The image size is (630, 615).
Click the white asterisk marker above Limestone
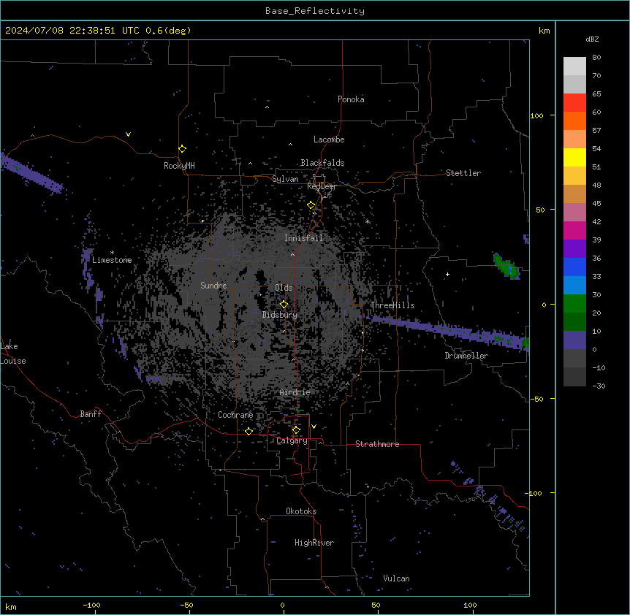coord(112,253)
